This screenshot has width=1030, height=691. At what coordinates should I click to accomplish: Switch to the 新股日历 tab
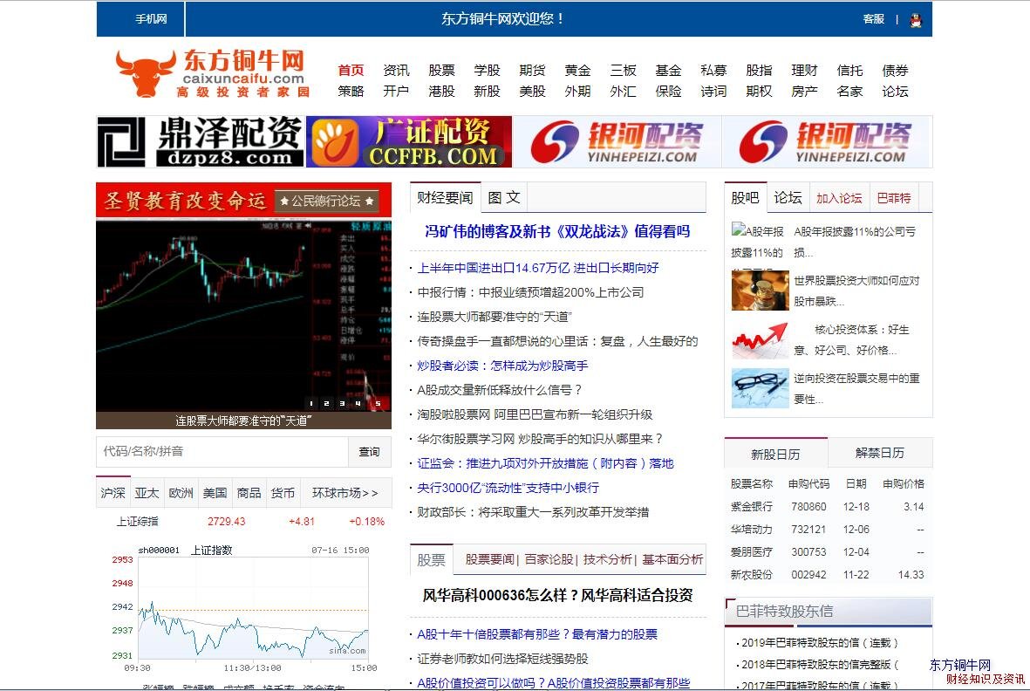point(776,454)
